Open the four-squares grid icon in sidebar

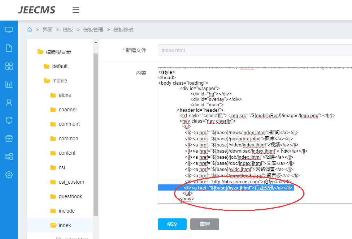[9, 66]
